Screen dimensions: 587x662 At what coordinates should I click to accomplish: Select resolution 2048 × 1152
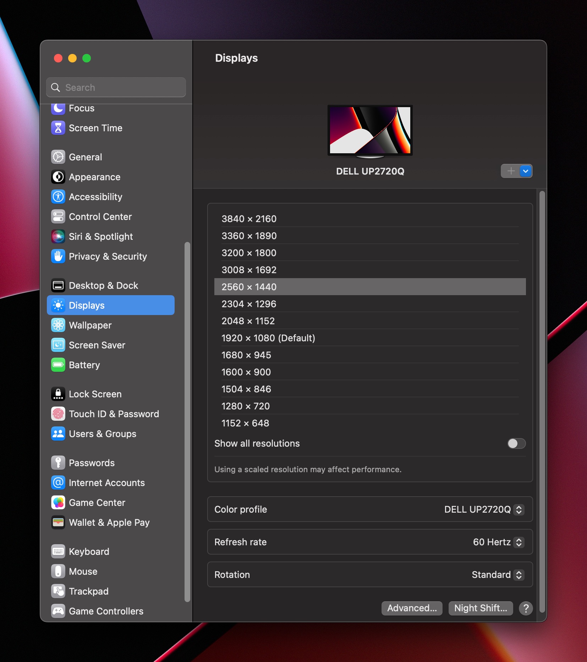(370, 321)
